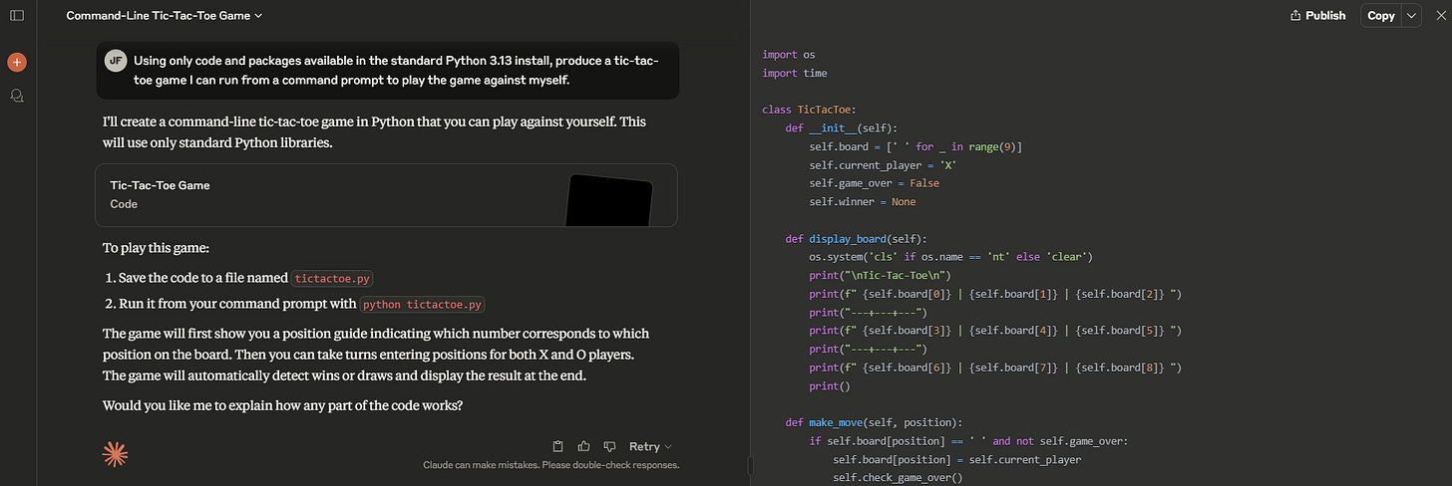Open the chats history icon
The height and width of the screenshot is (486, 1452).
click(x=16, y=96)
